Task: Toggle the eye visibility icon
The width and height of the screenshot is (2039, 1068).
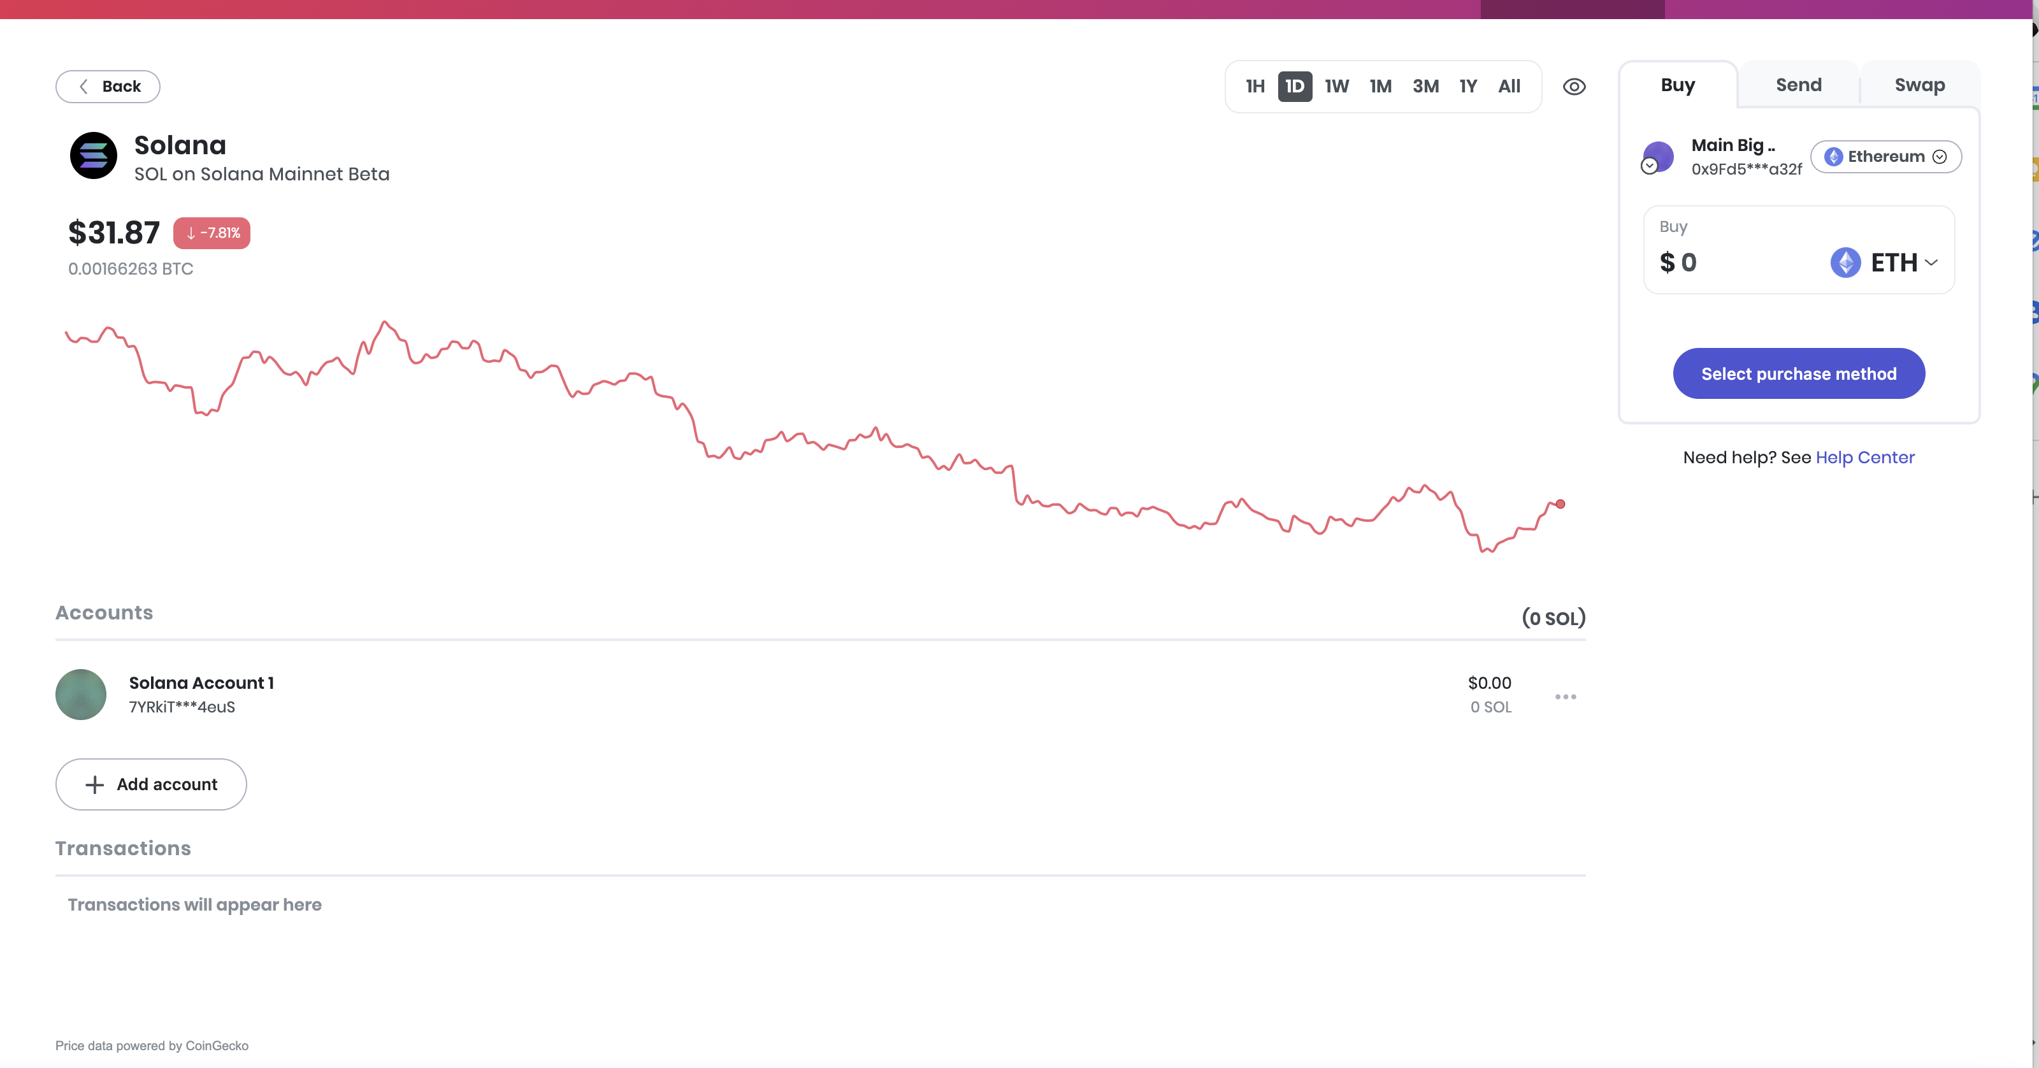Action: (x=1574, y=86)
